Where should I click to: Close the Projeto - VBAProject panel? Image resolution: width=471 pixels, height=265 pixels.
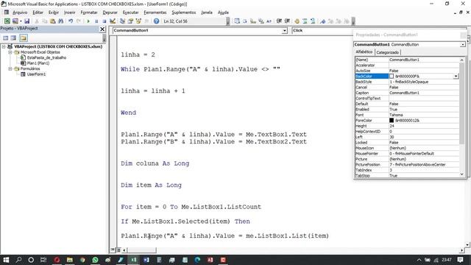point(102,29)
